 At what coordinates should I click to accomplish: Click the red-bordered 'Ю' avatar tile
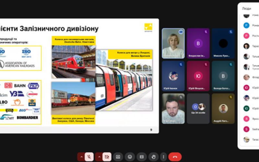(198, 76)
